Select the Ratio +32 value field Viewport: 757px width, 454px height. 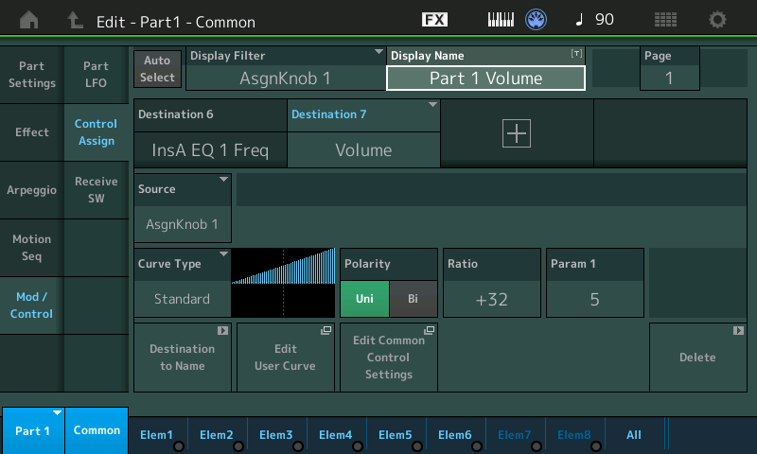pos(491,299)
